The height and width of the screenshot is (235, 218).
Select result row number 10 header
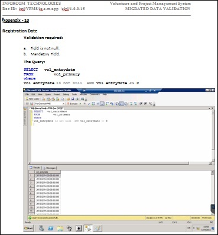31,207
